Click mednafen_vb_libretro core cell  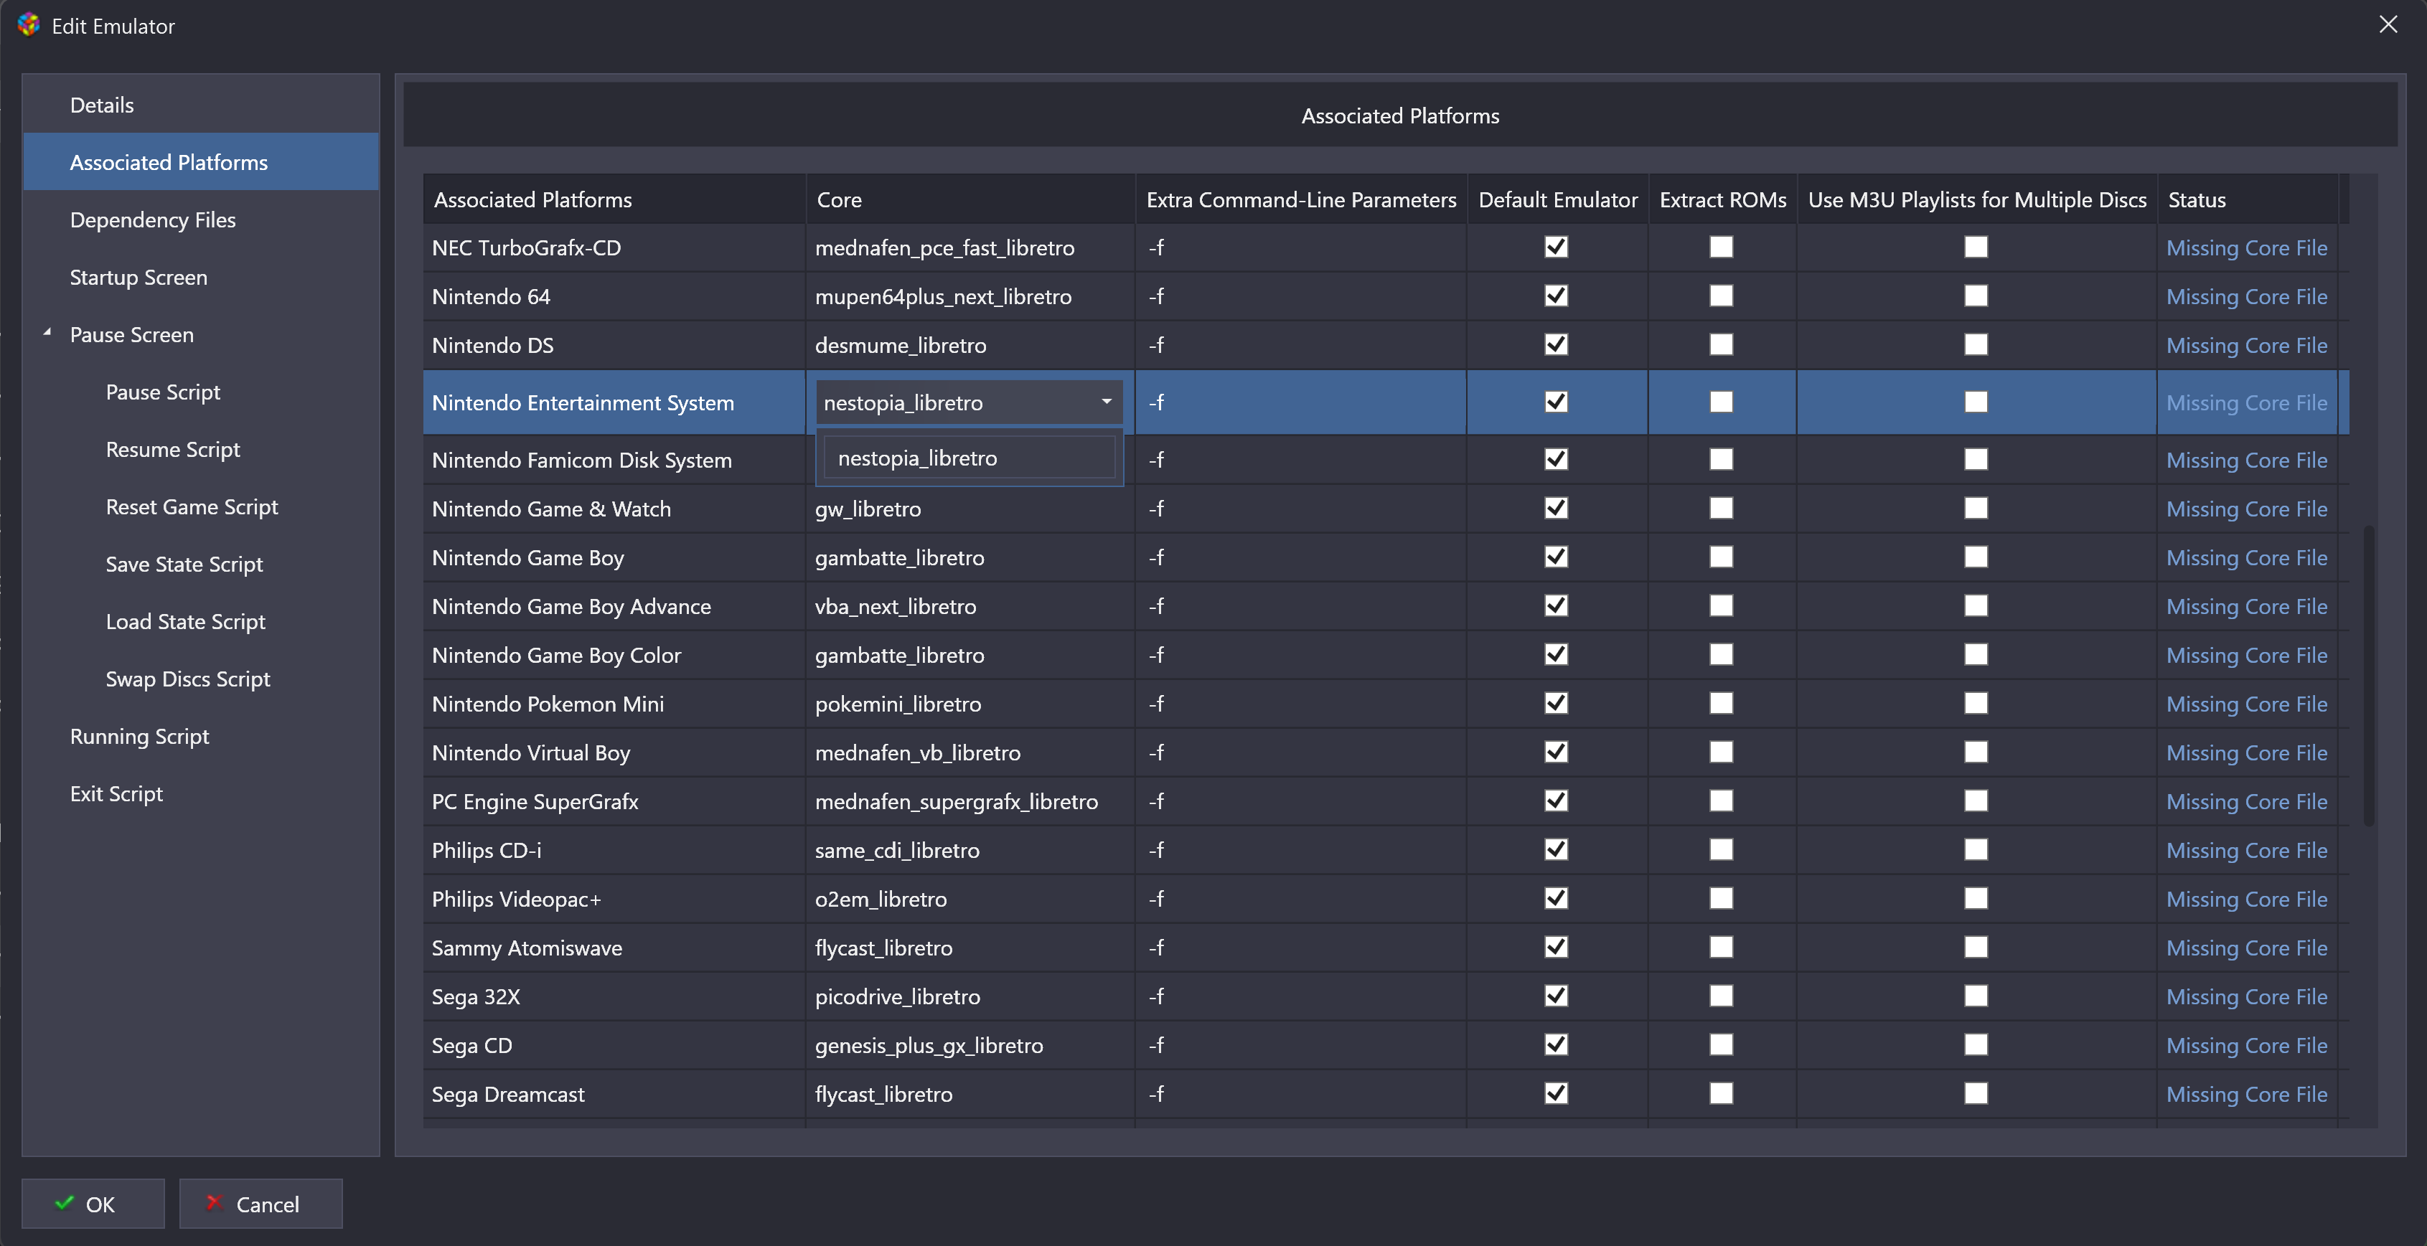970,752
